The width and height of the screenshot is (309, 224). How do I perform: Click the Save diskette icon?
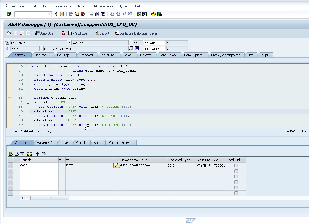(x=62, y=14)
